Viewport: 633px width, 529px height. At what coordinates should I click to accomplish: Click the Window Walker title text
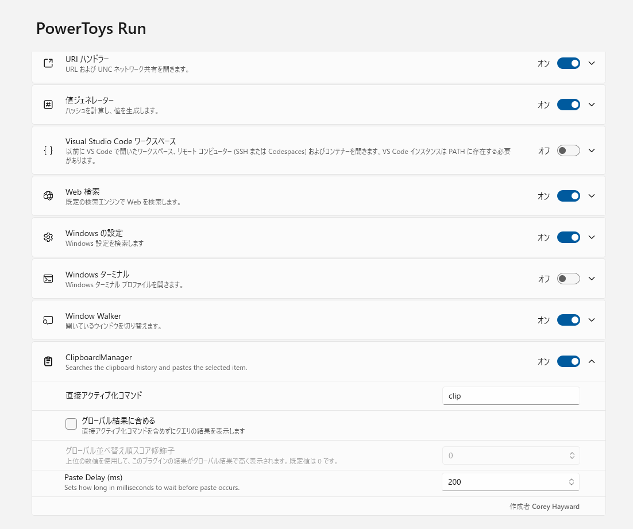[93, 316]
